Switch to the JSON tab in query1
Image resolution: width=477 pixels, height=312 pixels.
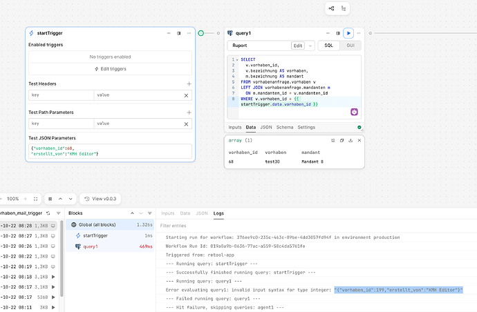coord(265,127)
